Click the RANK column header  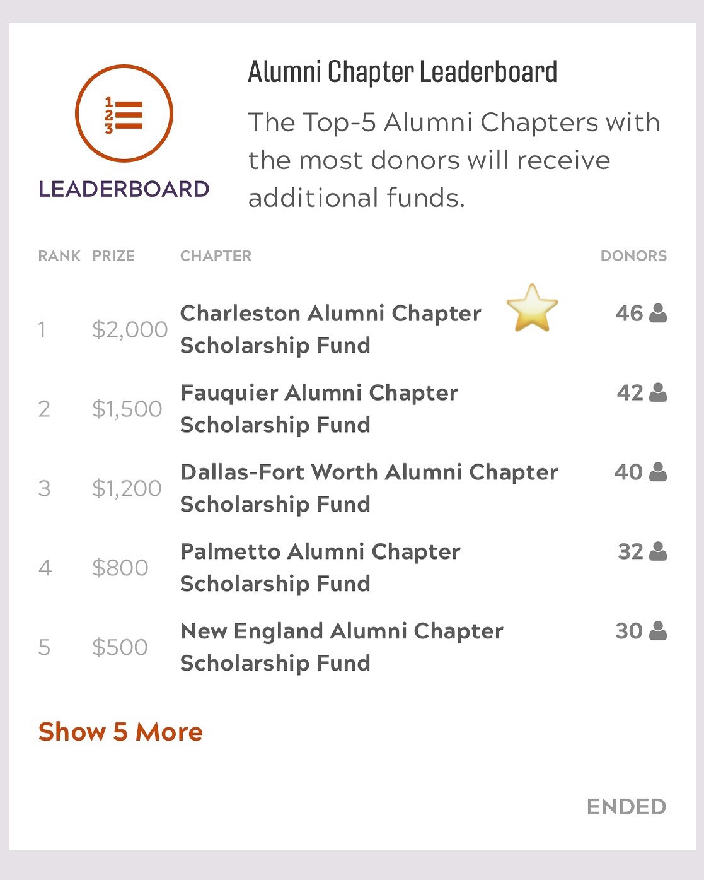[59, 255]
